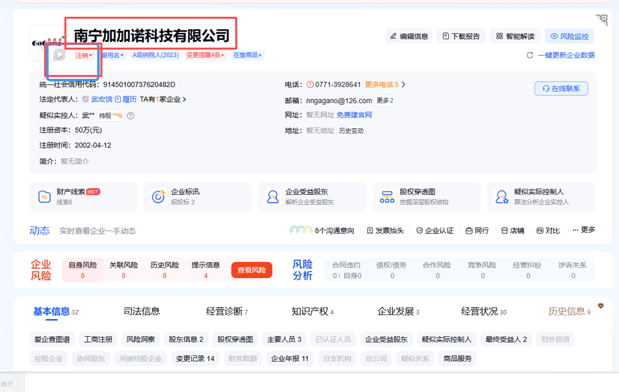Open the 疑似实际控制人 card with the star icon
The width and height of the screenshot is (619, 392).
[x=541, y=197]
